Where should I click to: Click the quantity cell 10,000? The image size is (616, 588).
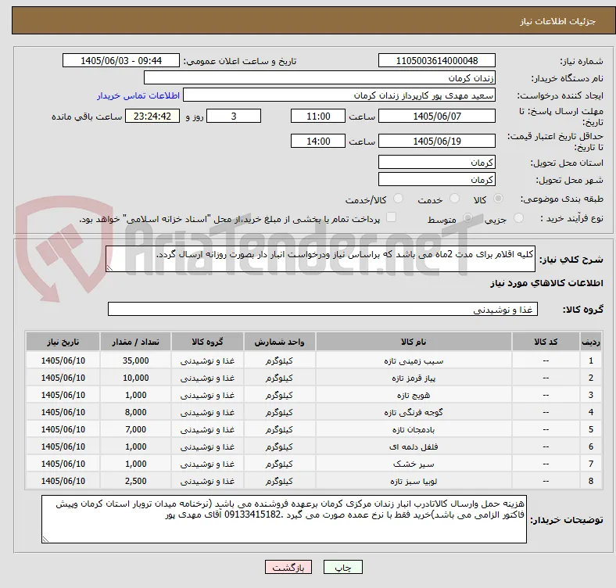tap(135, 378)
